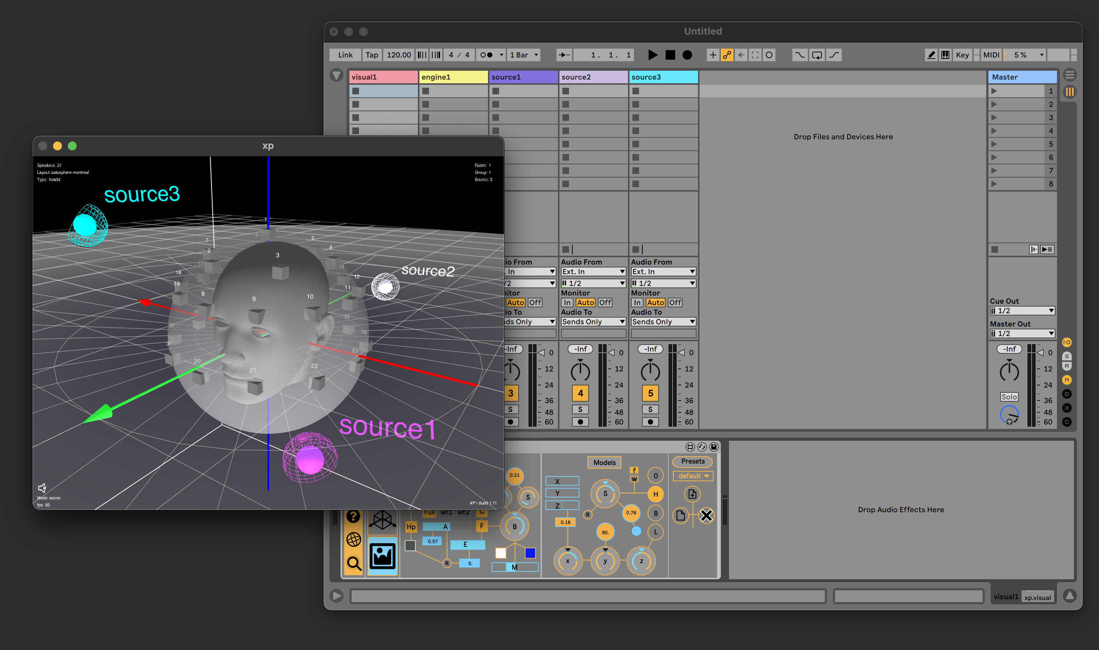
Task: Click the blank page preset icon
Action: click(x=680, y=516)
